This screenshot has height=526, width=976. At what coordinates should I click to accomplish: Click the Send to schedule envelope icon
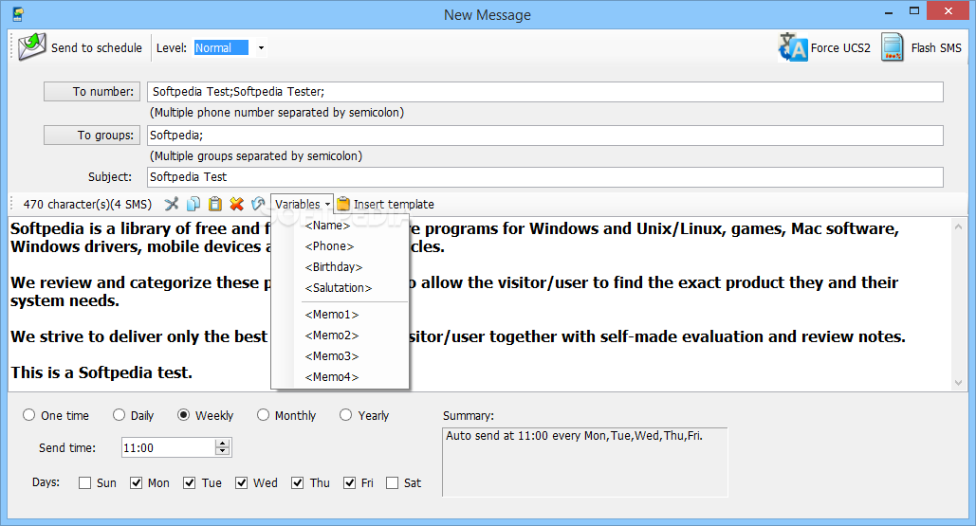pos(31,46)
